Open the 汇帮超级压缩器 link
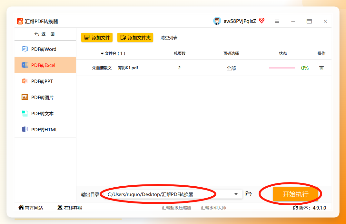 click(176, 208)
